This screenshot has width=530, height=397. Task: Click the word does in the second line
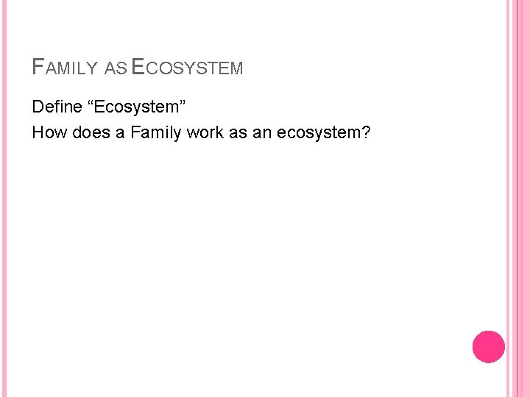tap(91, 132)
